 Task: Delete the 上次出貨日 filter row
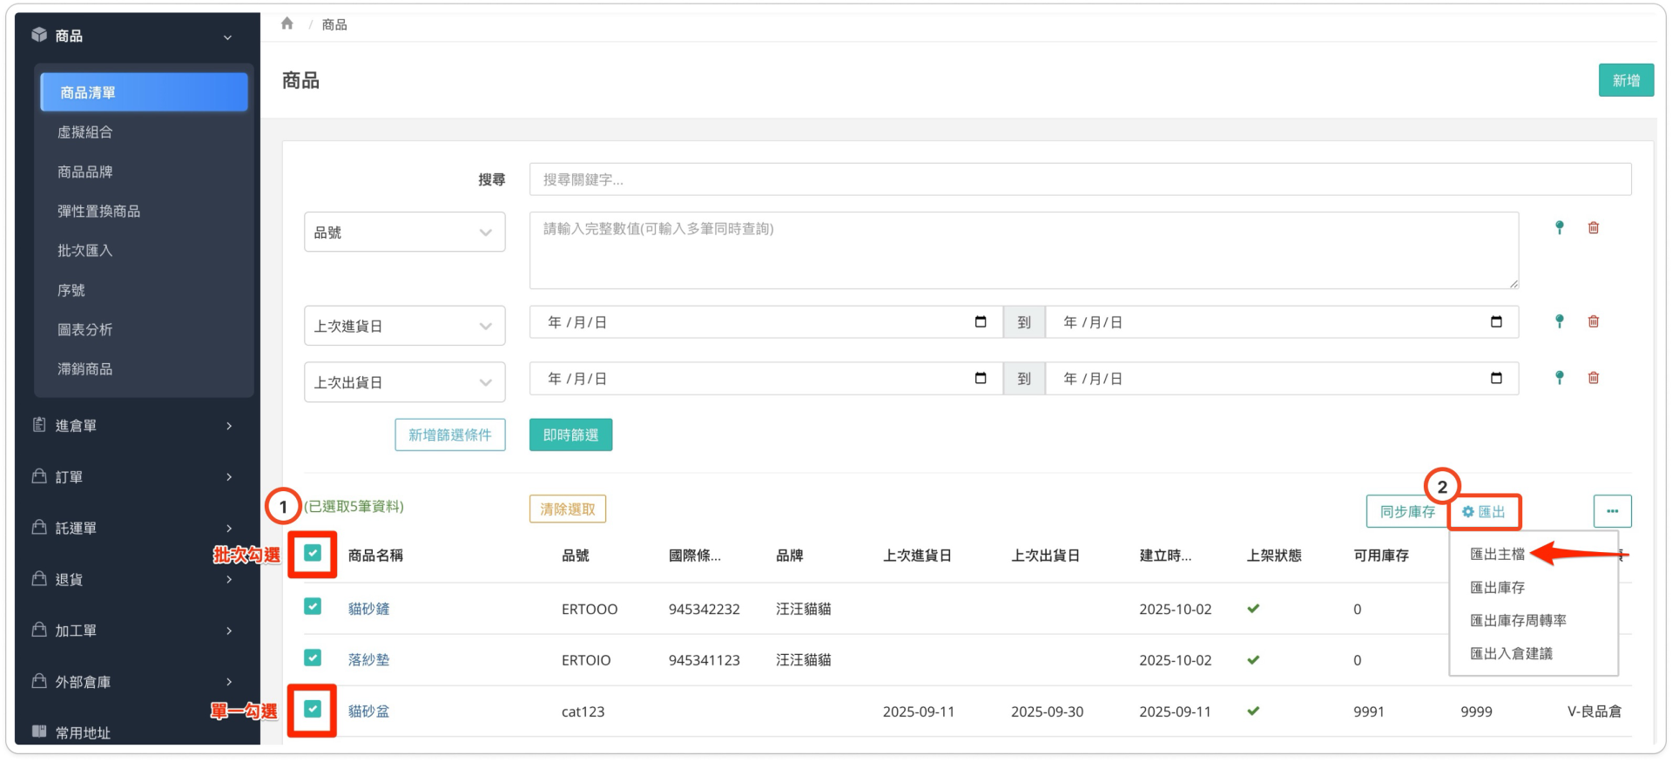[1593, 378]
